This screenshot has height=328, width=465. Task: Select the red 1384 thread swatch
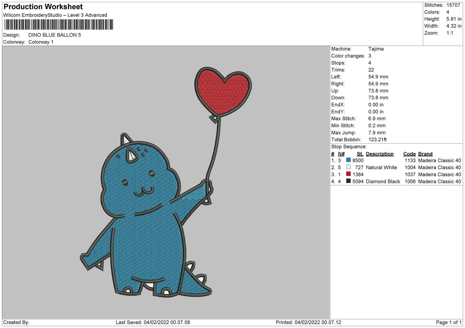coord(348,174)
